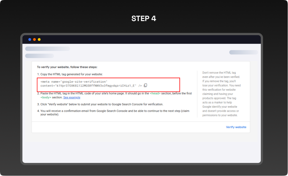Screen dimensions: 288x176
Task: Select step 3 Click "Verify website" instruction text
Action: [x=102, y=104]
